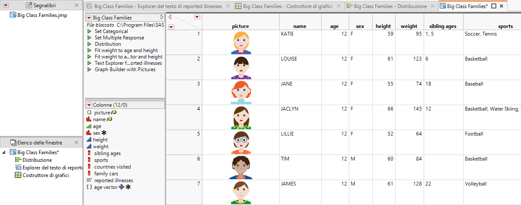Select countries visited in the columns list
Screen dimensions: 521x205
(113, 167)
